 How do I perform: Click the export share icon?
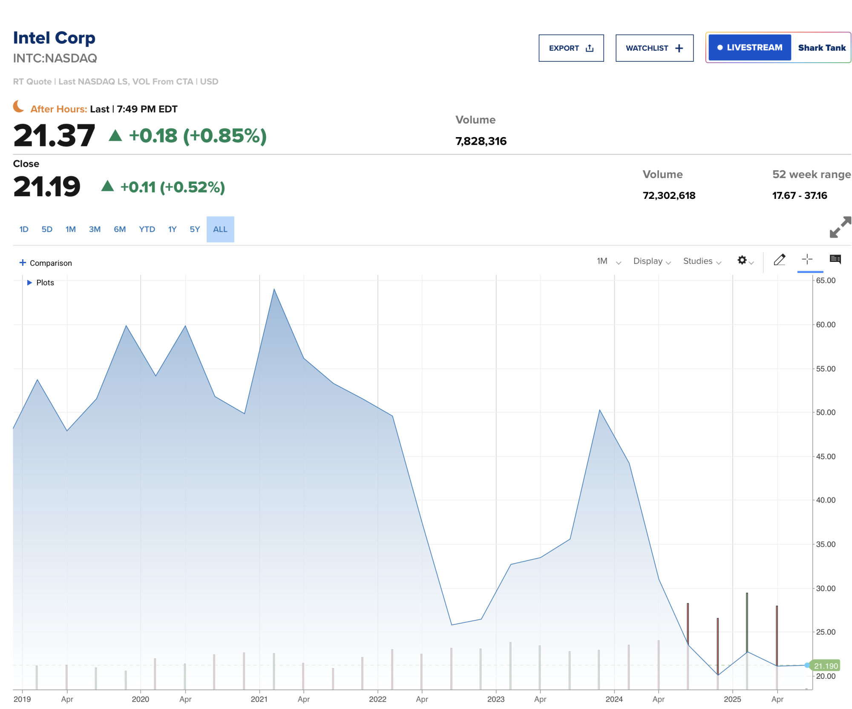pos(590,48)
